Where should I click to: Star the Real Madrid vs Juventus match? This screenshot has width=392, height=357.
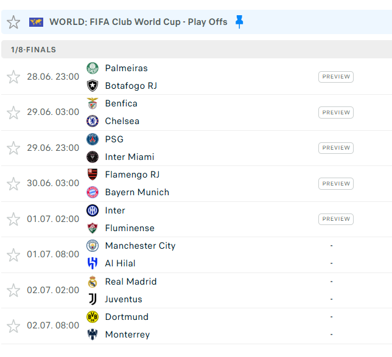coord(13,290)
